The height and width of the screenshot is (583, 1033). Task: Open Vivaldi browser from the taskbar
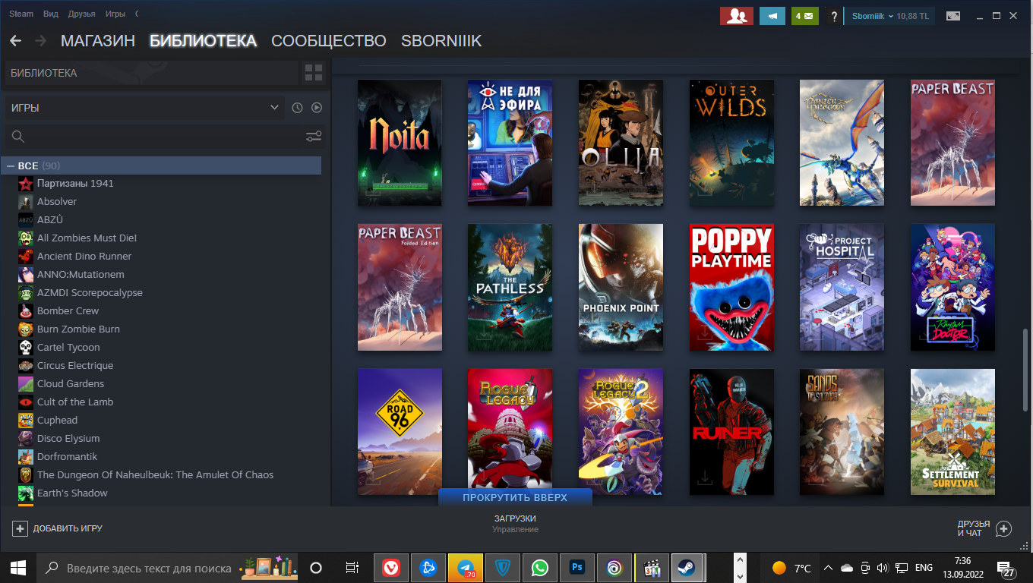pyautogui.click(x=391, y=568)
